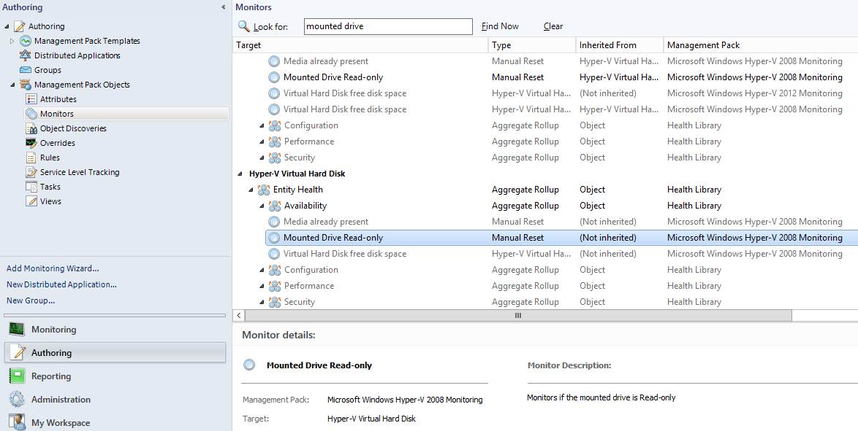Click the Tasks icon
The height and width of the screenshot is (431, 858).
click(31, 186)
